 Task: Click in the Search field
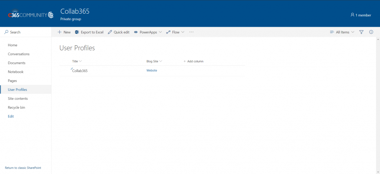26,32
